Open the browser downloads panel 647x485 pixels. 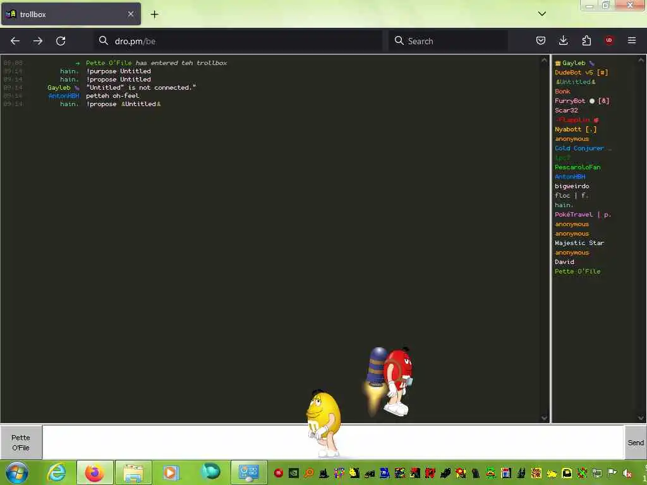pos(563,40)
